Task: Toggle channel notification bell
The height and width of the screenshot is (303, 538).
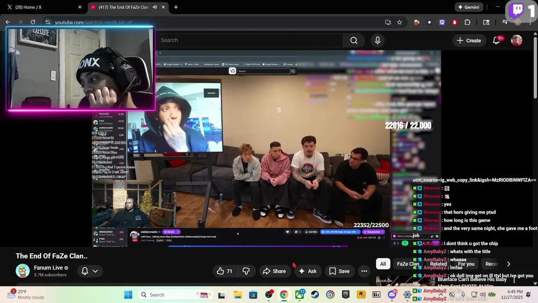Action: 84,271
